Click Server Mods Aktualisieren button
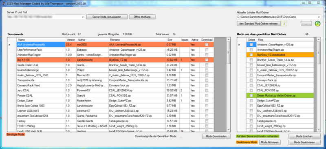The width and height of the screenshot is (326, 149). 107,17
